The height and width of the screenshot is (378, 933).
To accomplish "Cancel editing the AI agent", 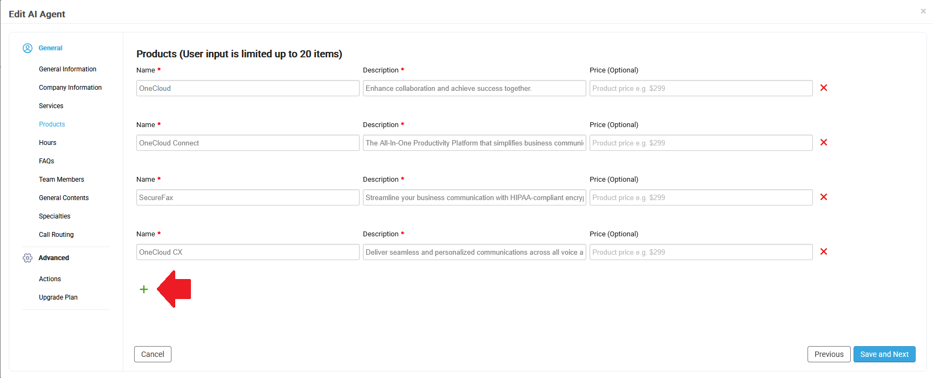I will point(153,354).
